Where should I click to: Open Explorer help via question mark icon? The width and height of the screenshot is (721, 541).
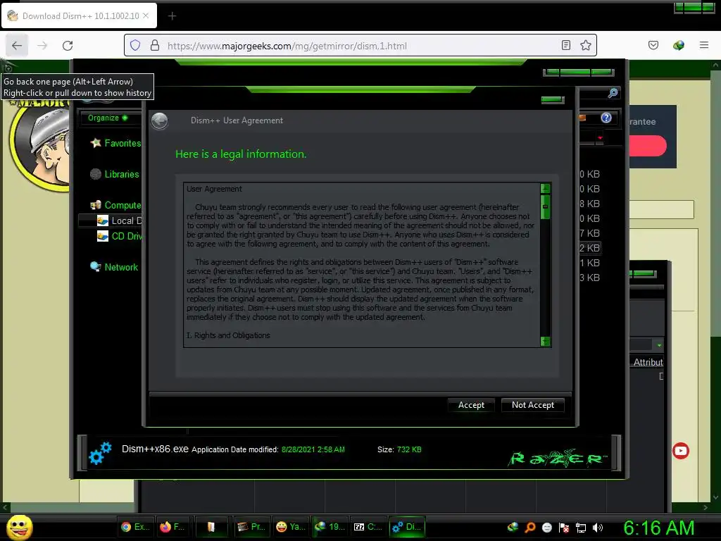[606, 118]
